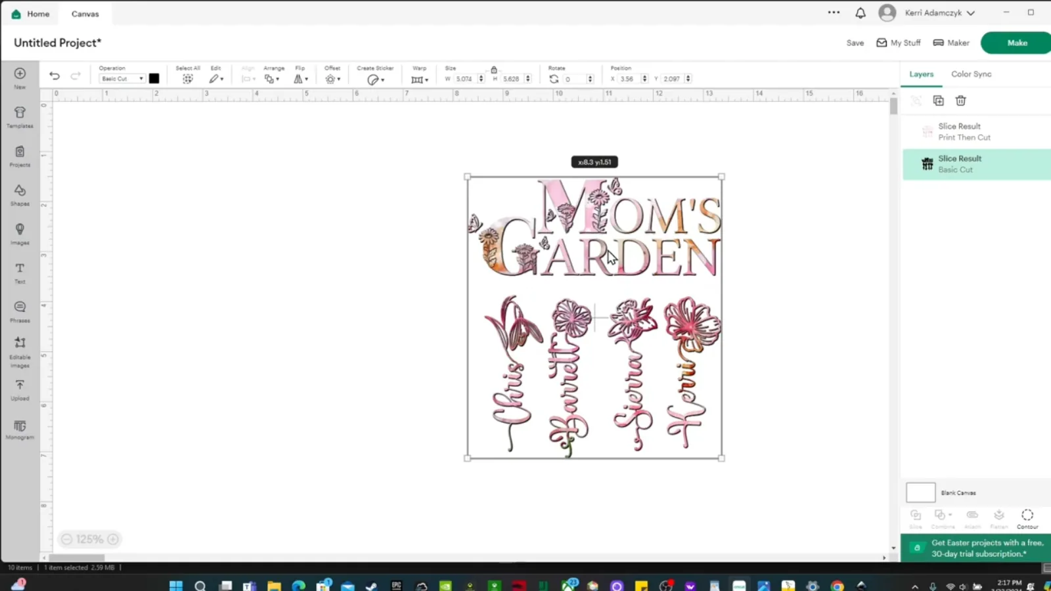
Task: Select the Slice Result Print Then Cut layer
Action: [976, 131]
